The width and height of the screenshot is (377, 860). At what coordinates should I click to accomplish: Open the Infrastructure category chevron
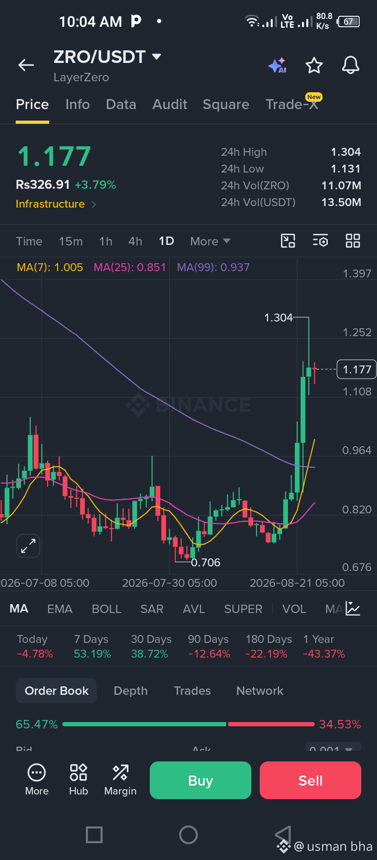click(94, 205)
